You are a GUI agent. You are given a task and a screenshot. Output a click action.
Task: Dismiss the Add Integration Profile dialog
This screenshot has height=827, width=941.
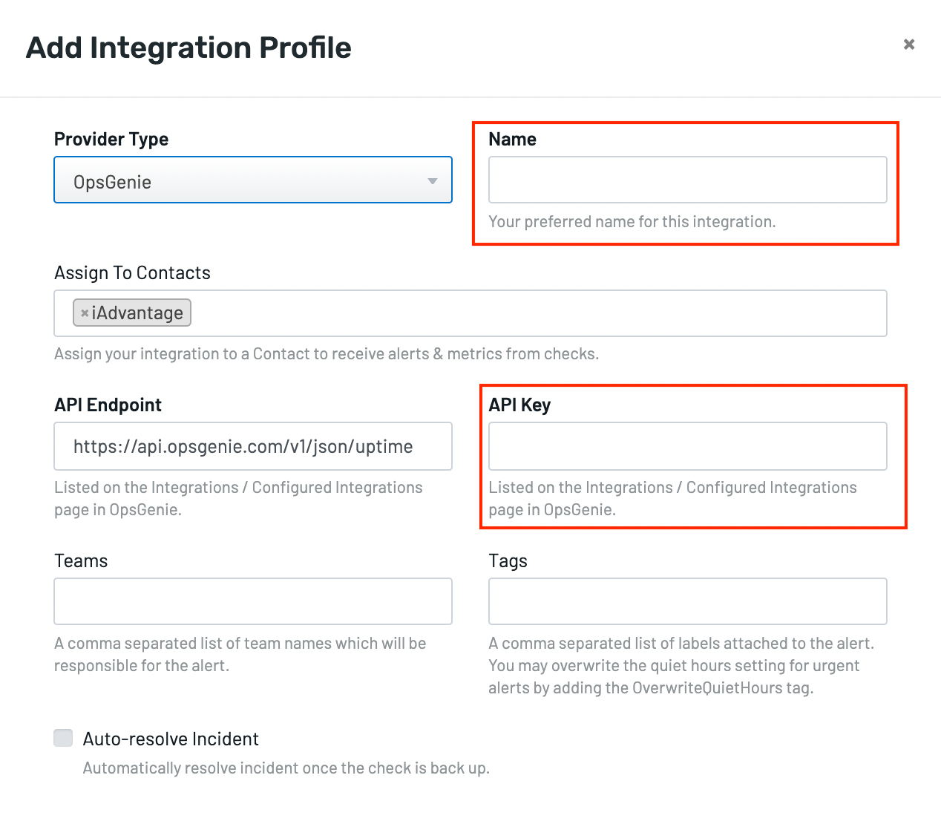tap(908, 44)
